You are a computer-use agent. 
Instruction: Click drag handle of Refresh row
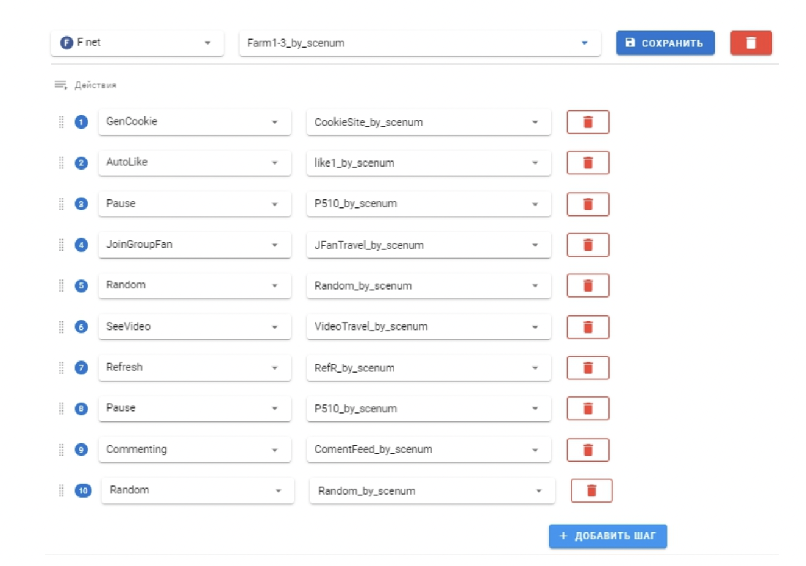point(61,368)
